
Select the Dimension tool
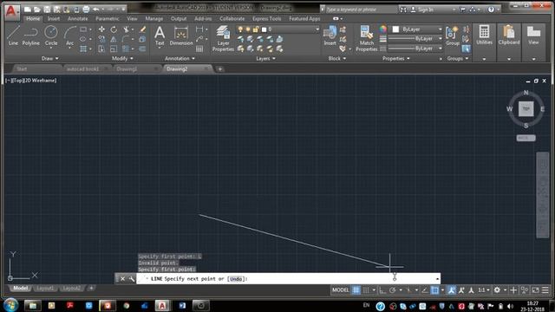[181, 36]
